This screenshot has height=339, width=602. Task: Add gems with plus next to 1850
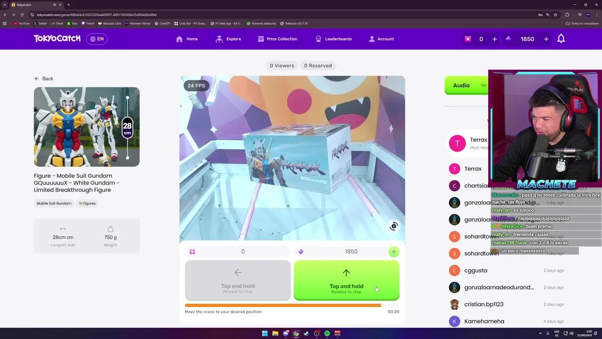(546, 39)
